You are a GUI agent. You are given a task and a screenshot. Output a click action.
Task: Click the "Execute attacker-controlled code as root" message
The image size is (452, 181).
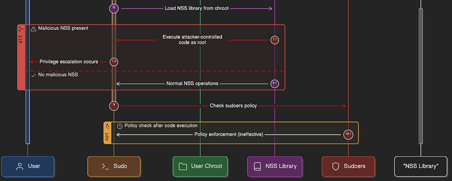click(x=192, y=40)
